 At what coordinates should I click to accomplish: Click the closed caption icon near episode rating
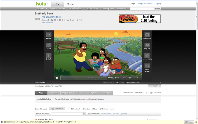[x=80, y=20]
